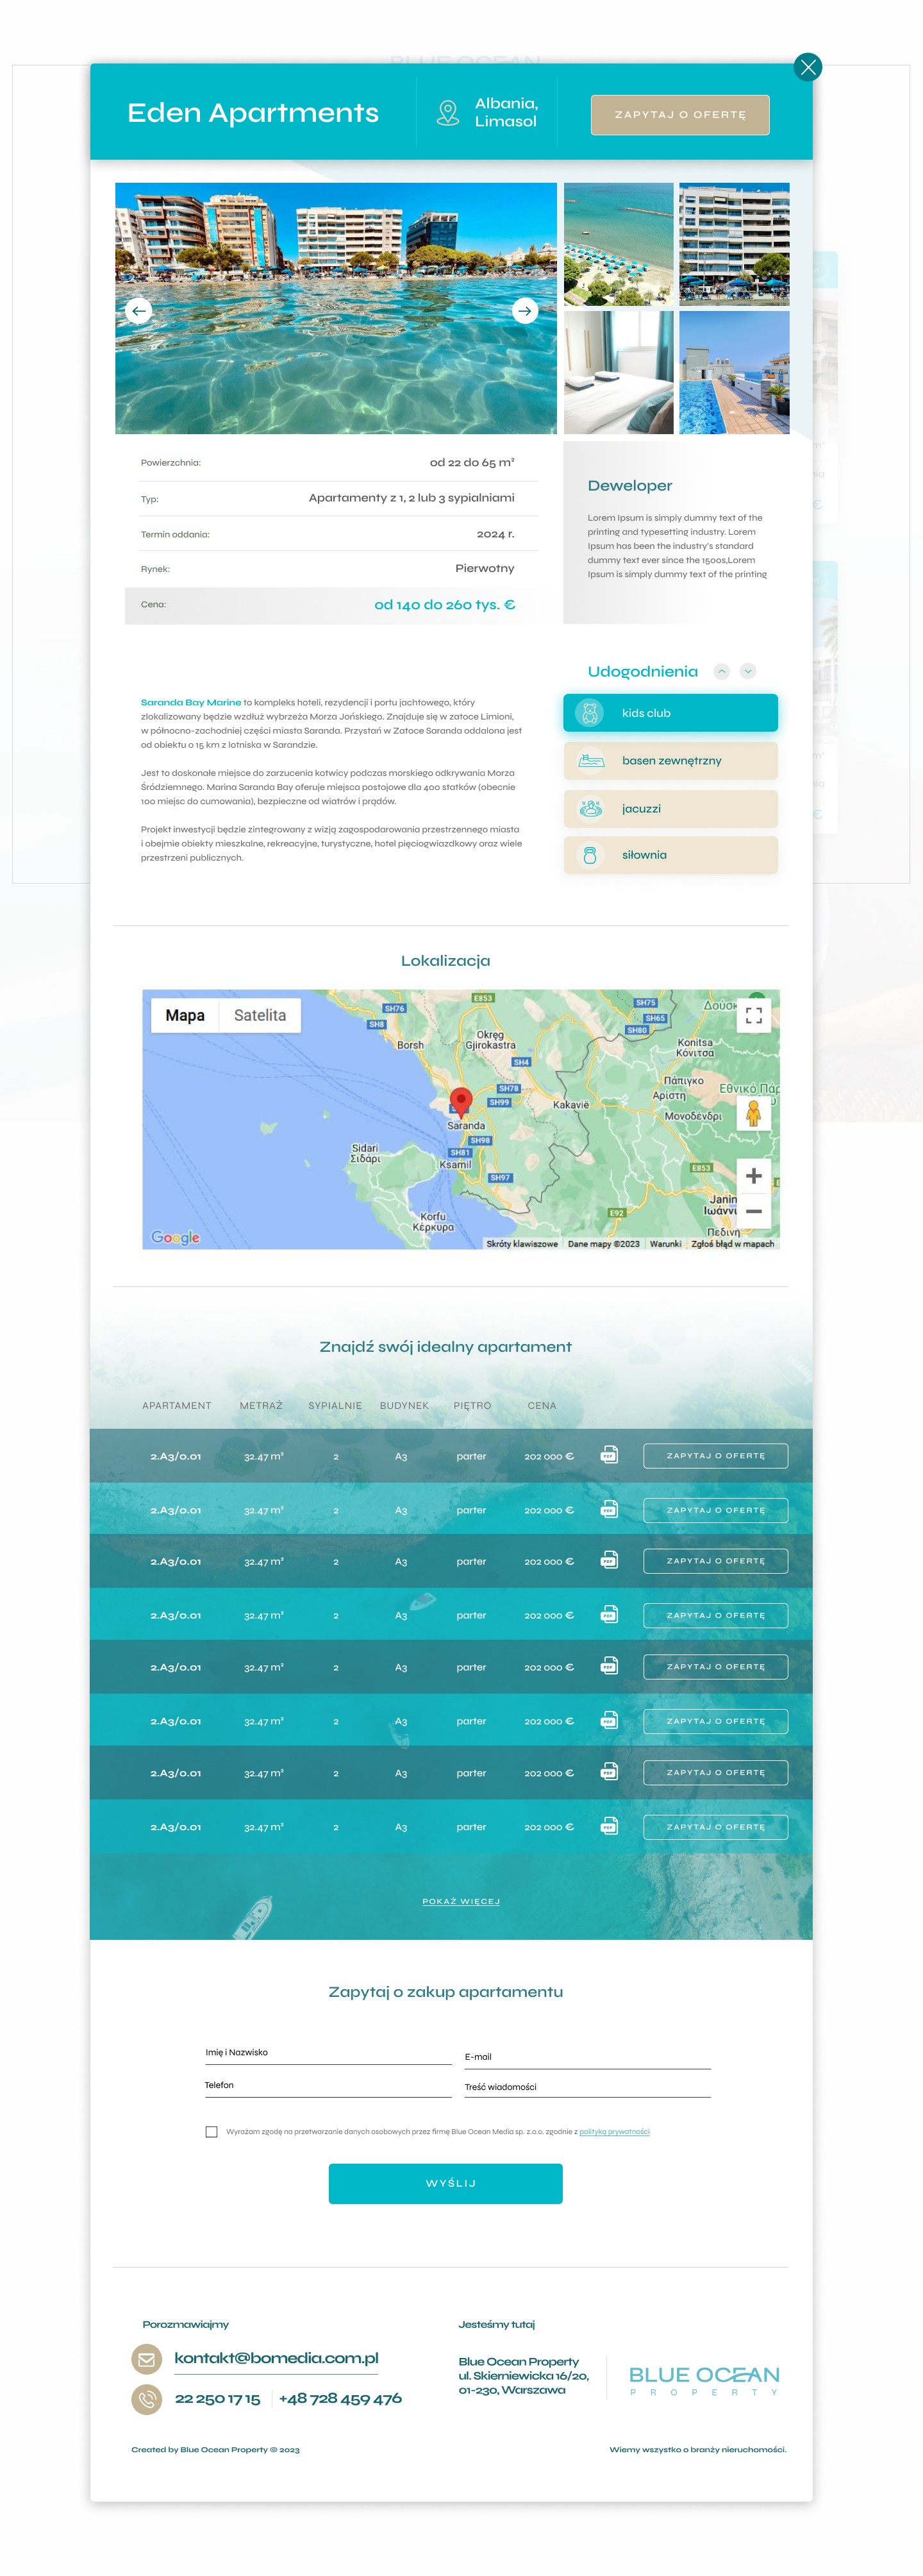The width and height of the screenshot is (923, 2576).
Task: Switch map to 'Satelita' view
Action: [260, 1015]
